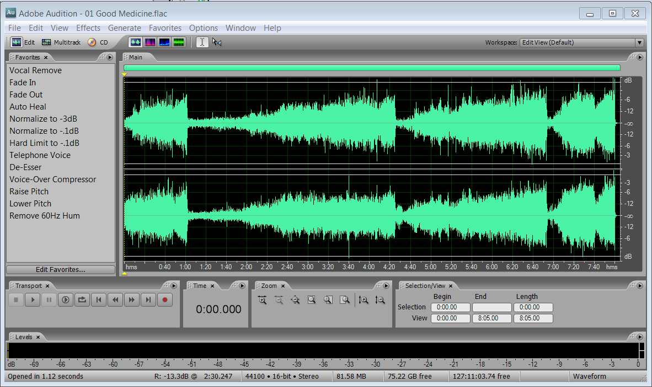The height and width of the screenshot is (387, 652).
Task: Click the green horizontal zoom navigation bar
Action: coord(371,68)
